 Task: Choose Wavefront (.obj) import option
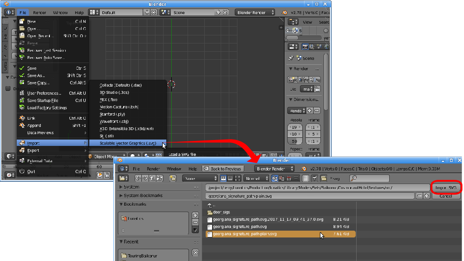pos(114,121)
